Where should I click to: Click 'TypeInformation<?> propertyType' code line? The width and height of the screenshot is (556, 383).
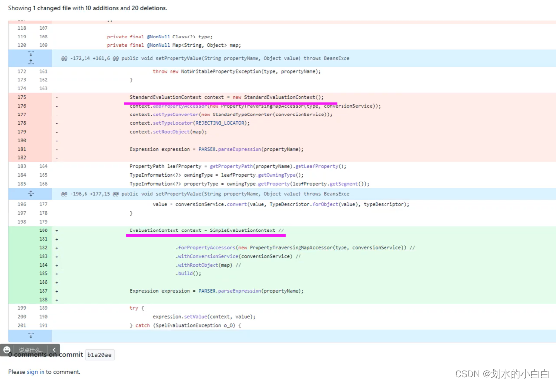(249, 184)
